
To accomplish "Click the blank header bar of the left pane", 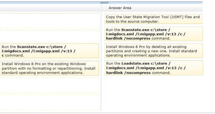I will click(50, 8).
